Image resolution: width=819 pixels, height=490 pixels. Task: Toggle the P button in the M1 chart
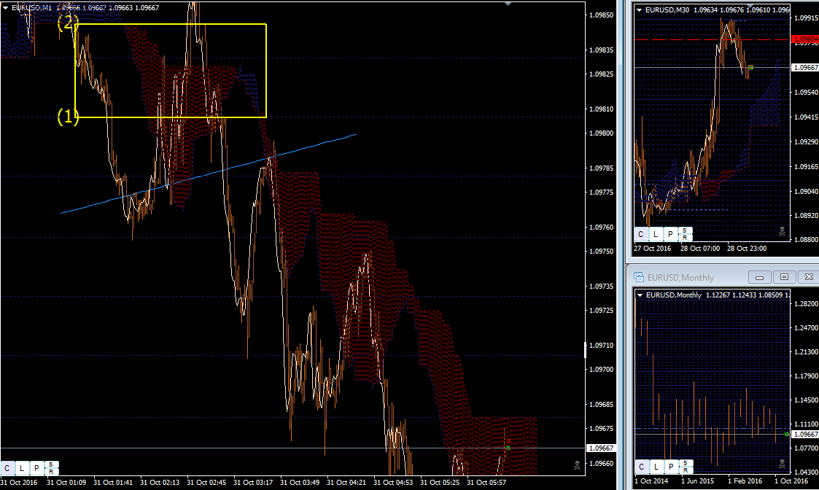click(x=36, y=468)
